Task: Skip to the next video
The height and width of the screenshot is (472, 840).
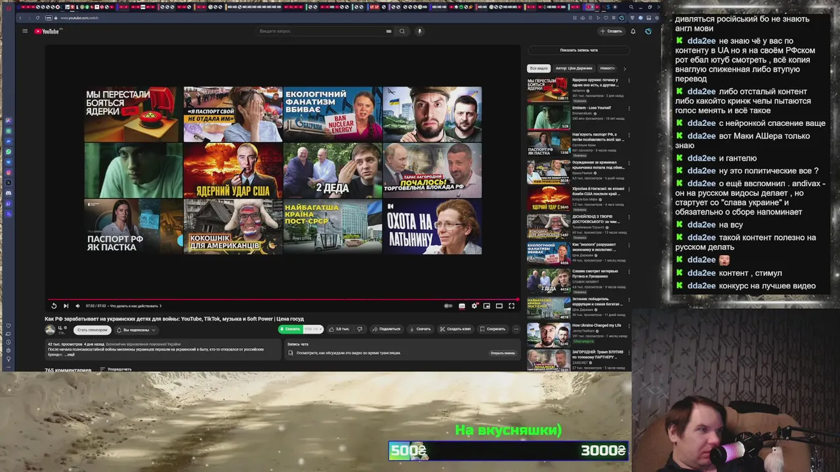Action: point(66,305)
